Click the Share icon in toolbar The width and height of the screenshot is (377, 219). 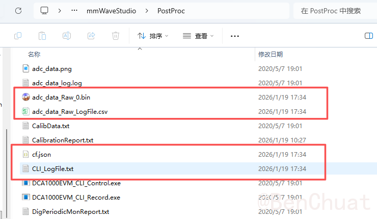[91, 36]
